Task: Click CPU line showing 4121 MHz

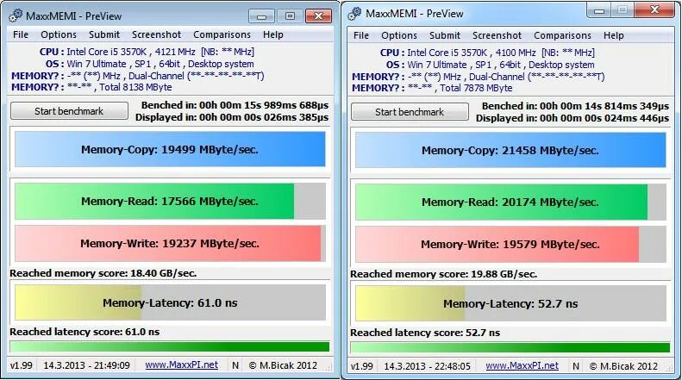Action: point(147,52)
